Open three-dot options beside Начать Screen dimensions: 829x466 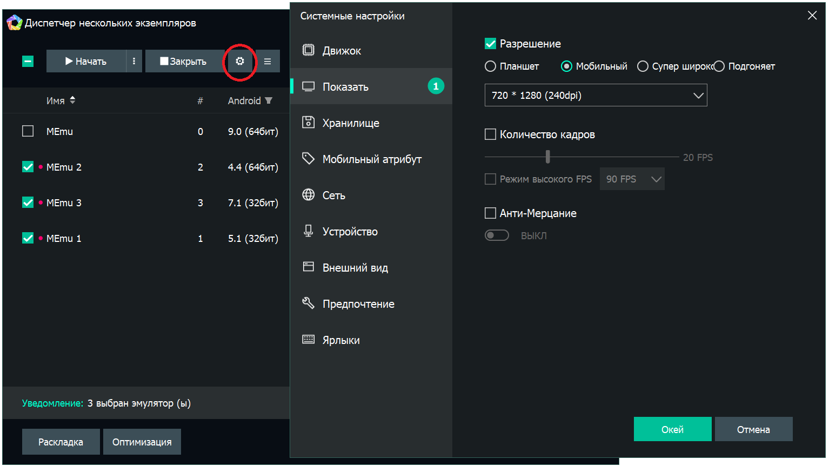pyautogui.click(x=134, y=62)
